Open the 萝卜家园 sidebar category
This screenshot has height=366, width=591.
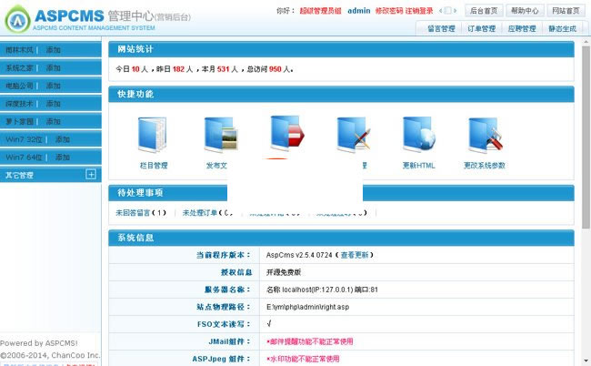click(20, 121)
